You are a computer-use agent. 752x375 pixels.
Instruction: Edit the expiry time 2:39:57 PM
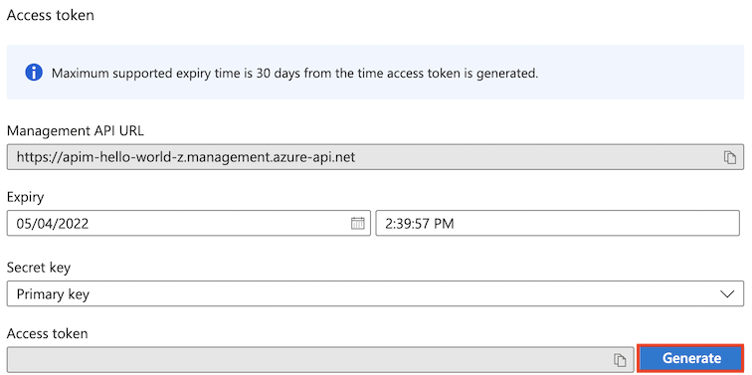click(x=557, y=223)
